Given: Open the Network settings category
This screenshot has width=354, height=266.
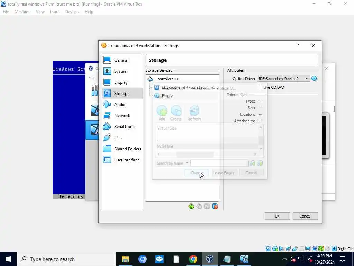Looking at the screenshot, I should [122, 116].
